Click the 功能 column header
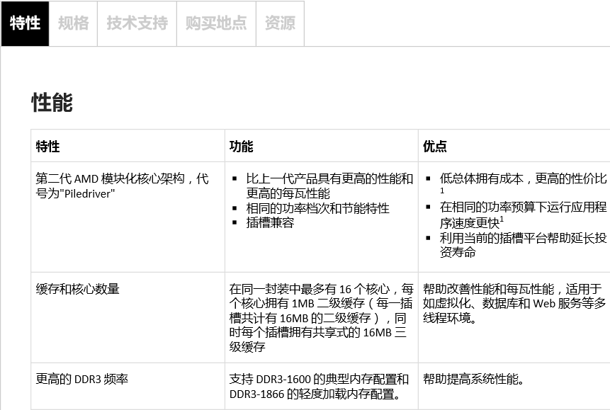Image resolution: width=610 pixels, height=410 pixels. click(242, 147)
